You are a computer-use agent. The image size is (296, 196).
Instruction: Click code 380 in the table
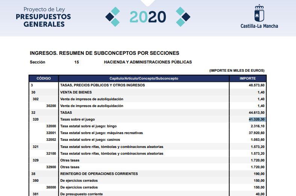pos(35,181)
